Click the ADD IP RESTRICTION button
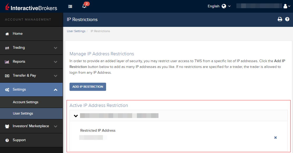 pos(88,87)
